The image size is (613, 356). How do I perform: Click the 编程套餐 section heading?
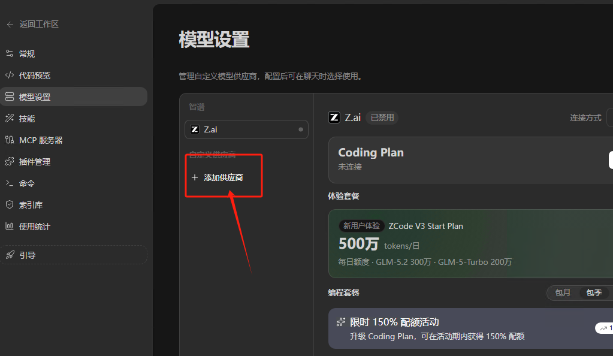(x=343, y=292)
